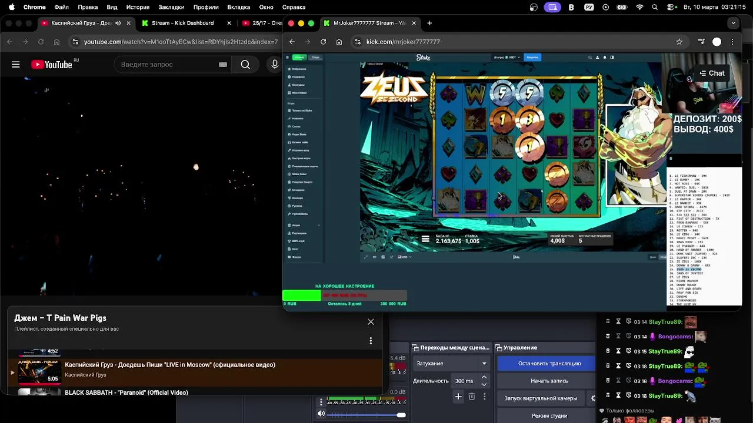The width and height of the screenshot is (753, 423).
Task: Open the audio mixer three-dot menu
Action: click(x=321, y=402)
